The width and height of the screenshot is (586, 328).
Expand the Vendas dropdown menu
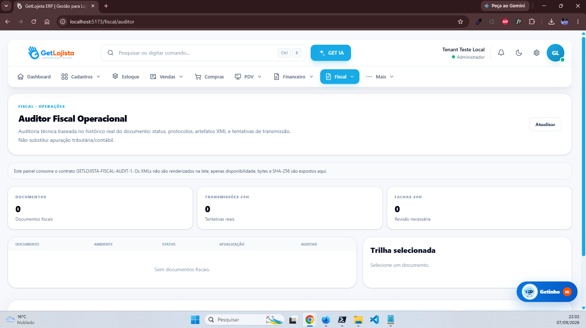tap(166, 77)
